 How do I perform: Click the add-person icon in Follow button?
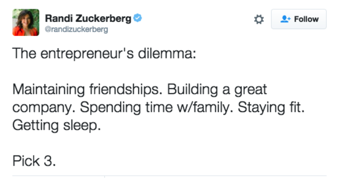pos(285,19)
